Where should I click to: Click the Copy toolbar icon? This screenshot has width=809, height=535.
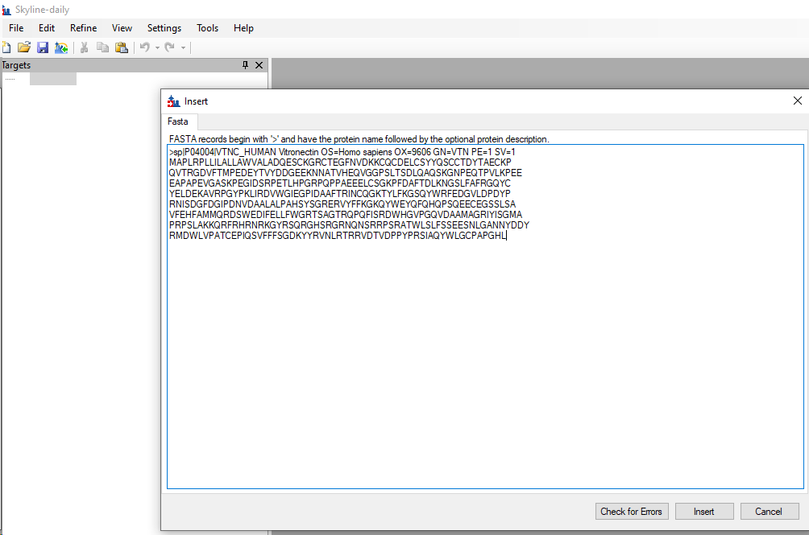tap(102, 47)
